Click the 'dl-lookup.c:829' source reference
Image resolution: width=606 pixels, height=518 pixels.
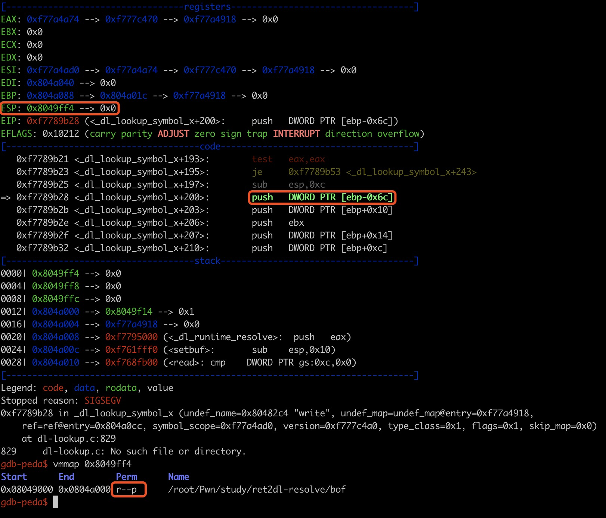77,439
